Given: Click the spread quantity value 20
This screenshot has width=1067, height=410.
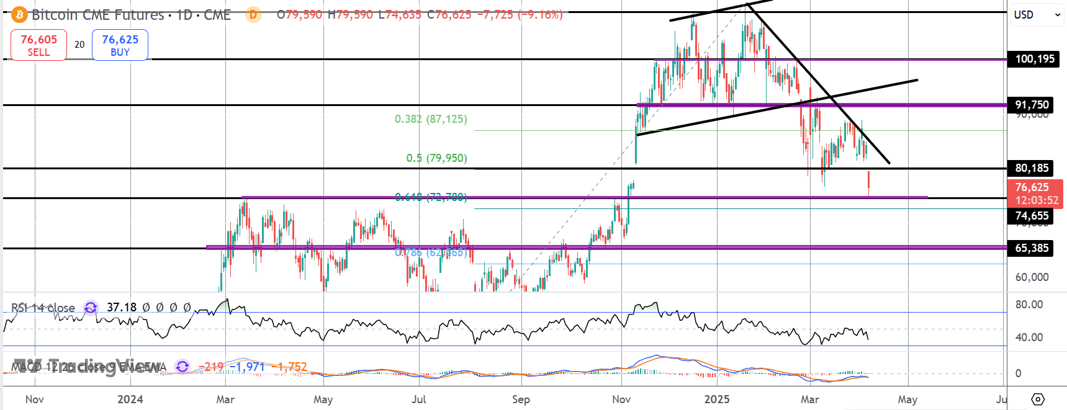Looking at the screenshot, I should tap(79, 45).
